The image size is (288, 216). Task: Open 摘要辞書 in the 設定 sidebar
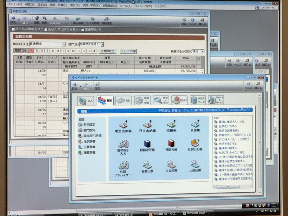click(87, 152)
